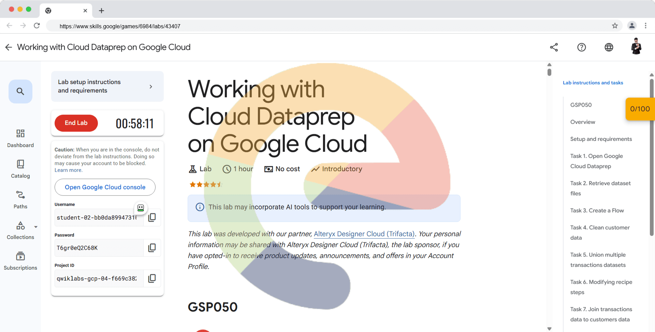Click the info icon in AI notice
This screenshot has height=332, width=655.
coord(200,207)
